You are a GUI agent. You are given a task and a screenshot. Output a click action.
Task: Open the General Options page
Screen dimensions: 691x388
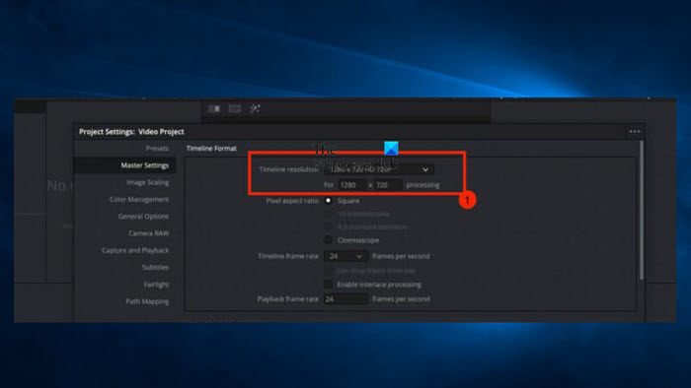143,217
